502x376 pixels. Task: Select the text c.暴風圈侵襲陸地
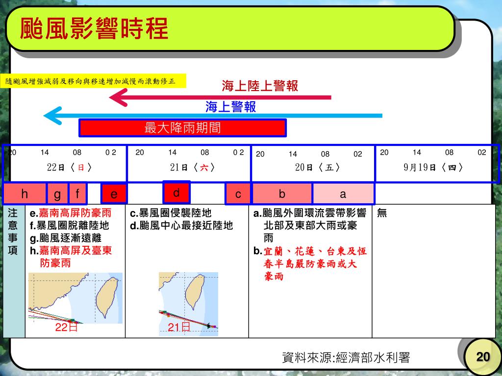pyautogui.click(x=171, y=213)
